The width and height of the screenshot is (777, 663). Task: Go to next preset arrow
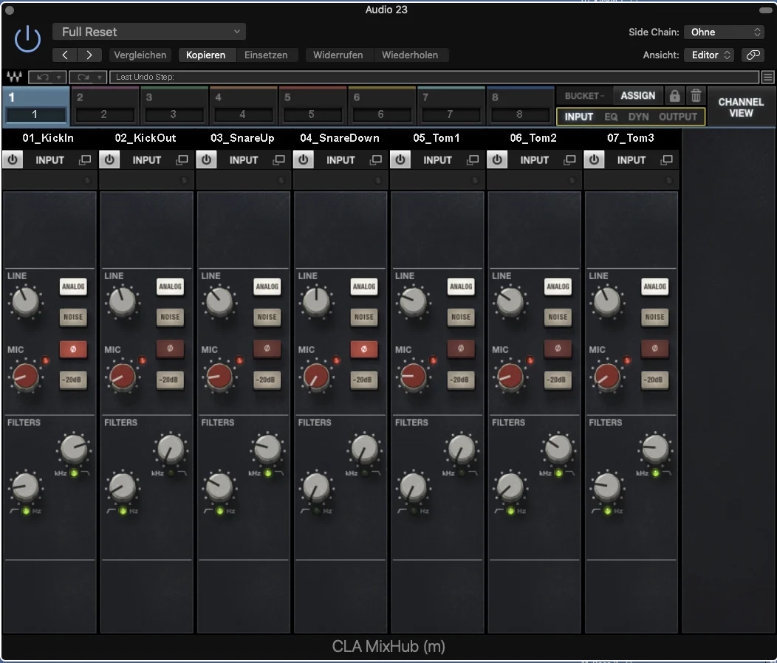(x=89, y=55)
